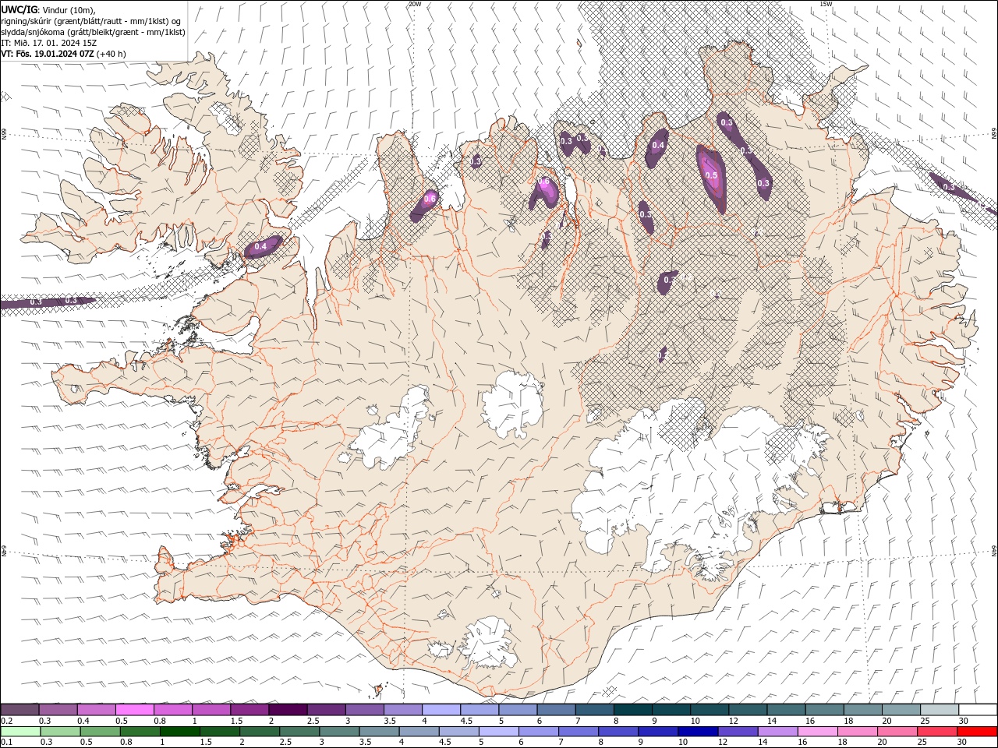Pick the bright pink 0.5 swatch in upper legend

point(134,710)
